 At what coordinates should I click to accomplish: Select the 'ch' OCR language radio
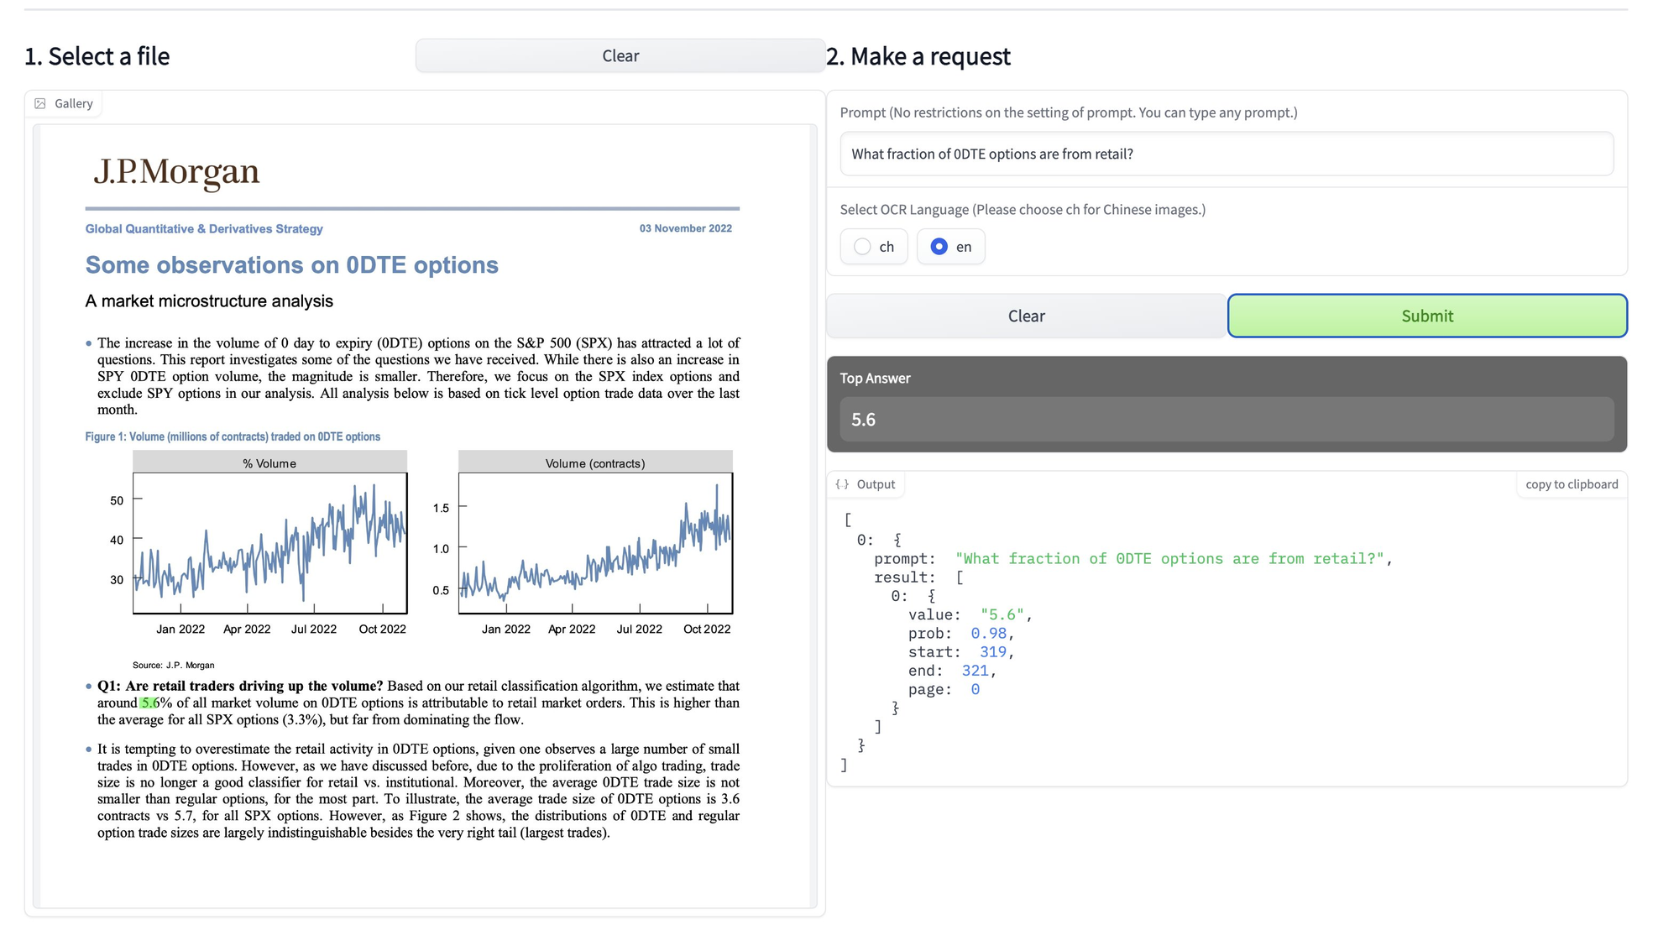click(x=862, y=247)
